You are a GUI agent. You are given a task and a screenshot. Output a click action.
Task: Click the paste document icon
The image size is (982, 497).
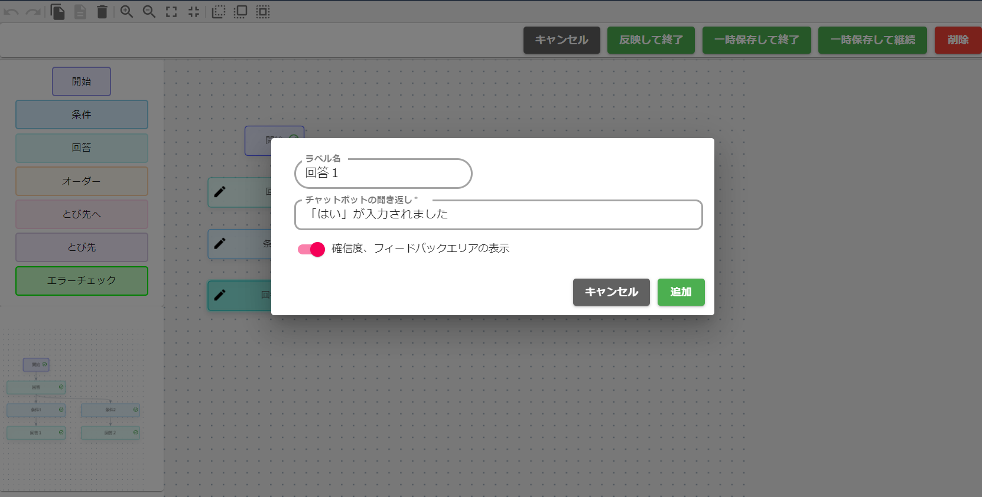click(x=80, y=12)
